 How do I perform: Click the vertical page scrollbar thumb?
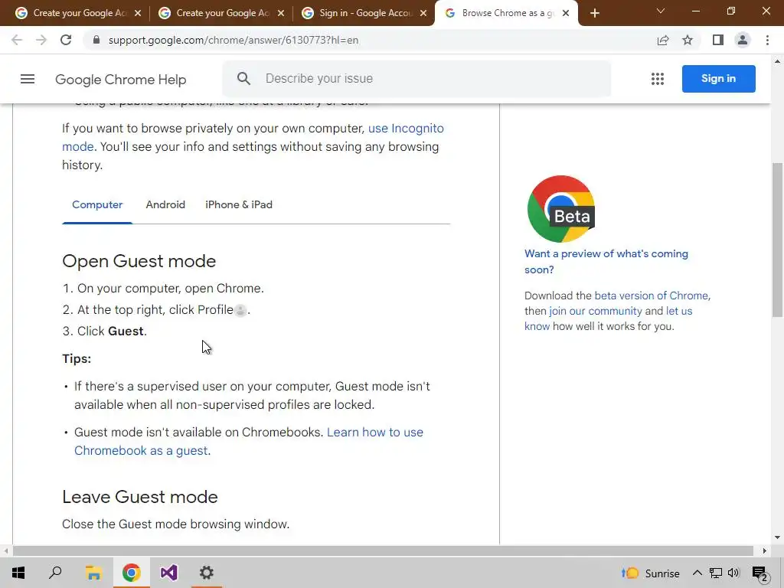coord(777,240)
